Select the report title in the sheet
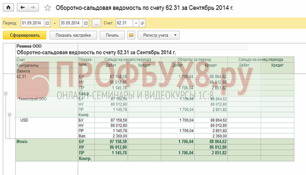 click(96, 52)
